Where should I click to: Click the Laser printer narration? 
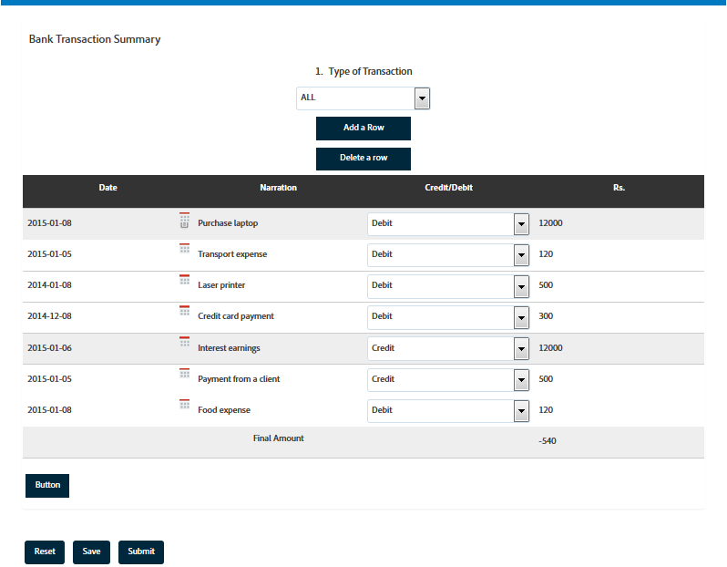tap(221, 285)
